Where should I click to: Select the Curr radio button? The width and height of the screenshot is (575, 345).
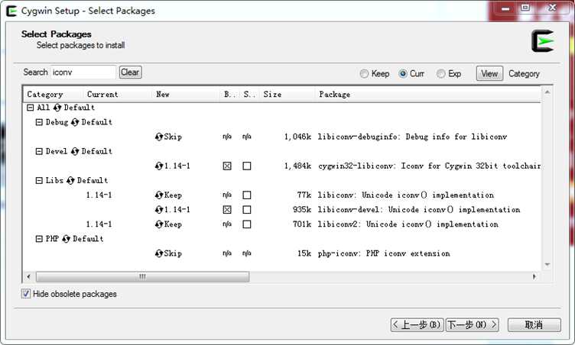coord(403,73)
